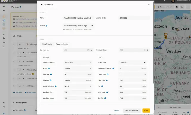Click the Residual value input 47250

78,86
